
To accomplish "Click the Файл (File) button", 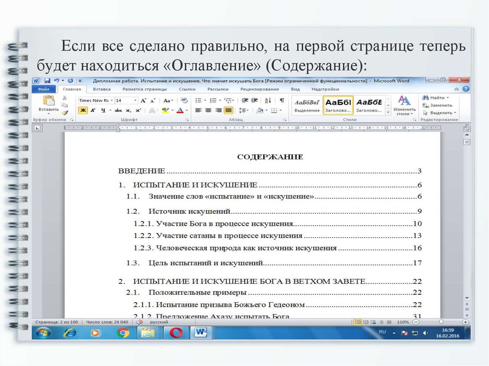I will (x=43, y=89).
